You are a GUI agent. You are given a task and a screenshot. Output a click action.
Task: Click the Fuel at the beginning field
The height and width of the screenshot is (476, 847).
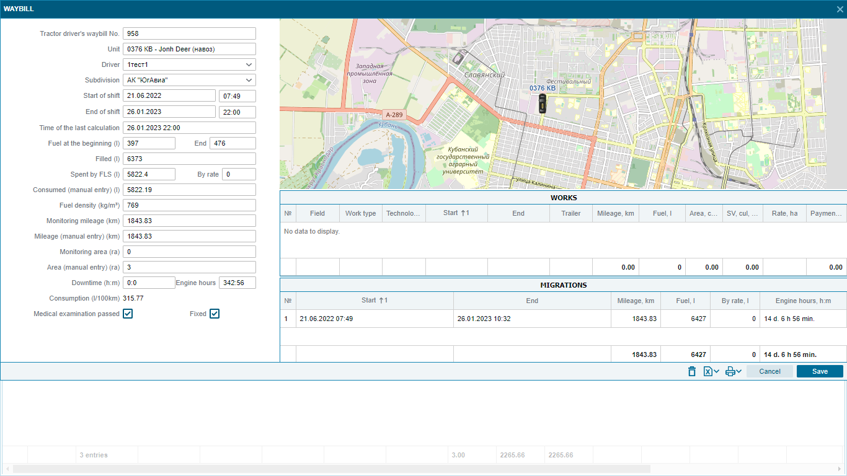149,143
